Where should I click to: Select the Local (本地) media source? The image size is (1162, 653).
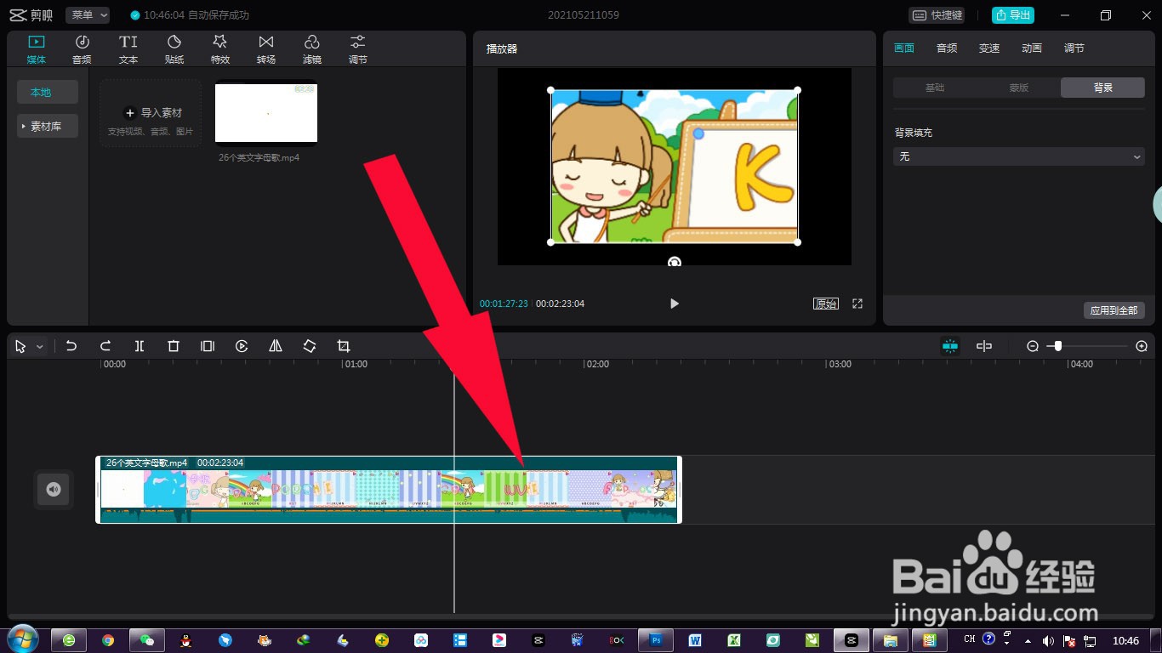click(48, 92)
